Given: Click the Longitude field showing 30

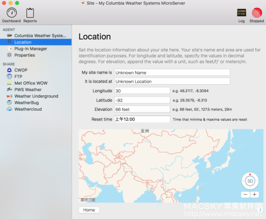Looking at the screenshot, I should (142, 90).
